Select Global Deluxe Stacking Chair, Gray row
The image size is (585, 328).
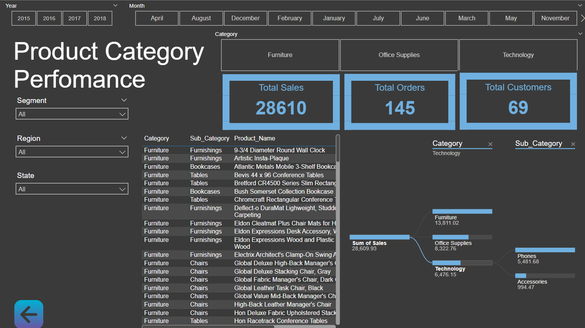coord(239,271)
